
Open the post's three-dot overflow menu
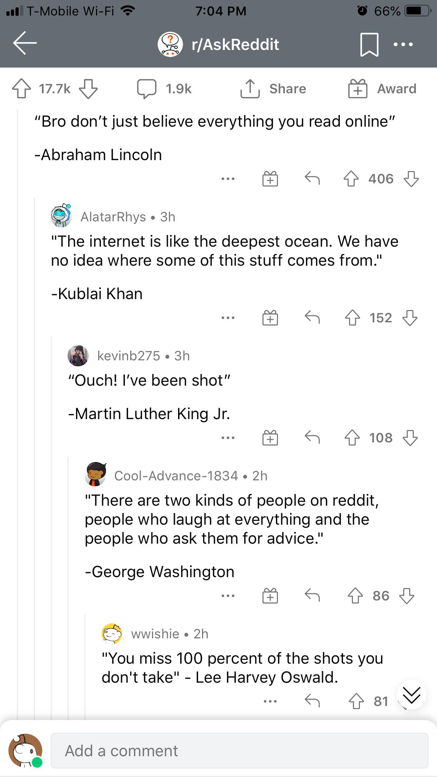(403, 45)
